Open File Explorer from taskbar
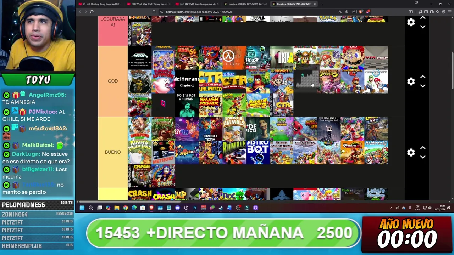Screen dimensions: 454x255 click(117, 208)
